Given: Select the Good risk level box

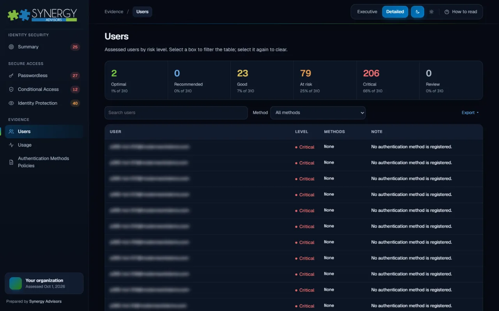Looking at the screenshot, I should click(x=262, y=80).
